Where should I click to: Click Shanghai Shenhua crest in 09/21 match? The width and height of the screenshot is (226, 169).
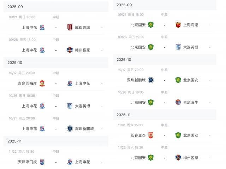[42, 28]
